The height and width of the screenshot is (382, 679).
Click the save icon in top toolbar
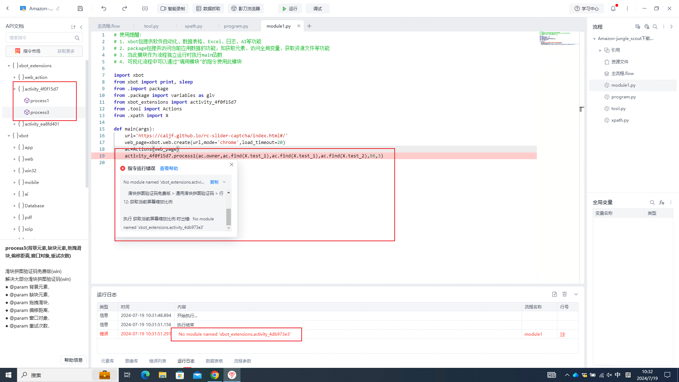(x=80, y=8)
